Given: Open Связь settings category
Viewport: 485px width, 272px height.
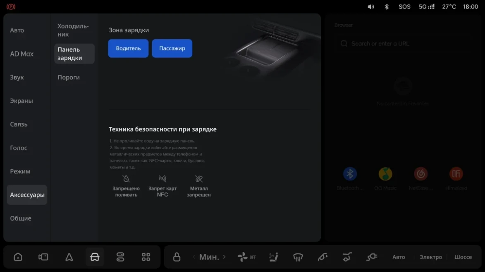Looking at the screenshot, I should click(19, 124).
